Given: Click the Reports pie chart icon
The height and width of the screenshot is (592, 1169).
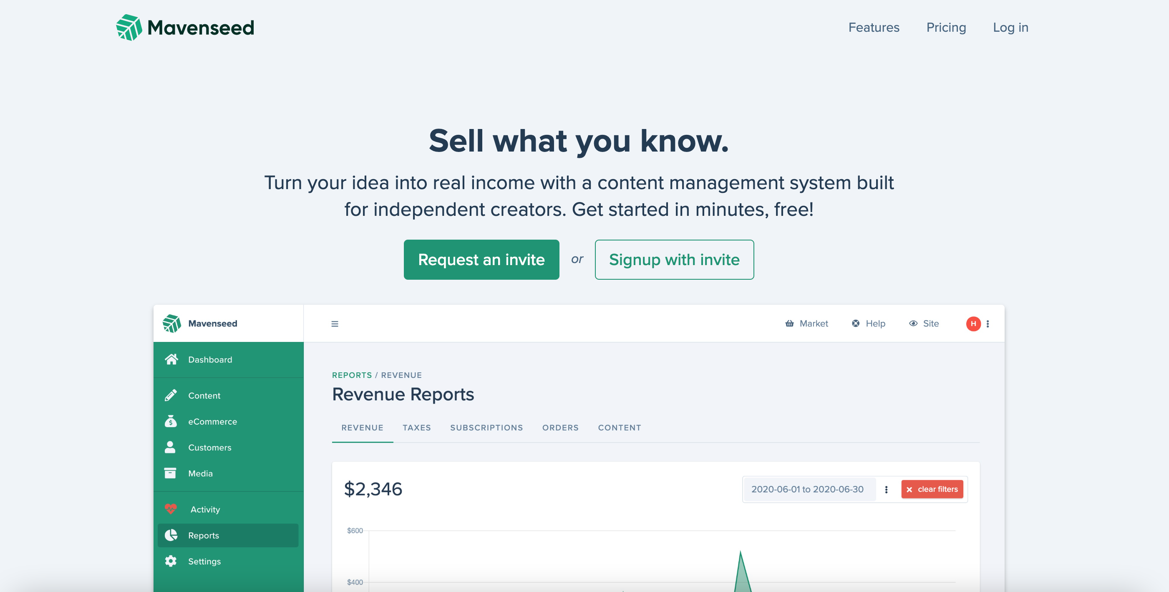Looking at the screenshot, I should 171,535.
